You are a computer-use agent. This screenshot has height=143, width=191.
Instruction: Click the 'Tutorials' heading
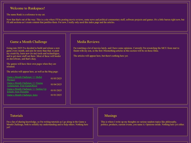point(16,115)
